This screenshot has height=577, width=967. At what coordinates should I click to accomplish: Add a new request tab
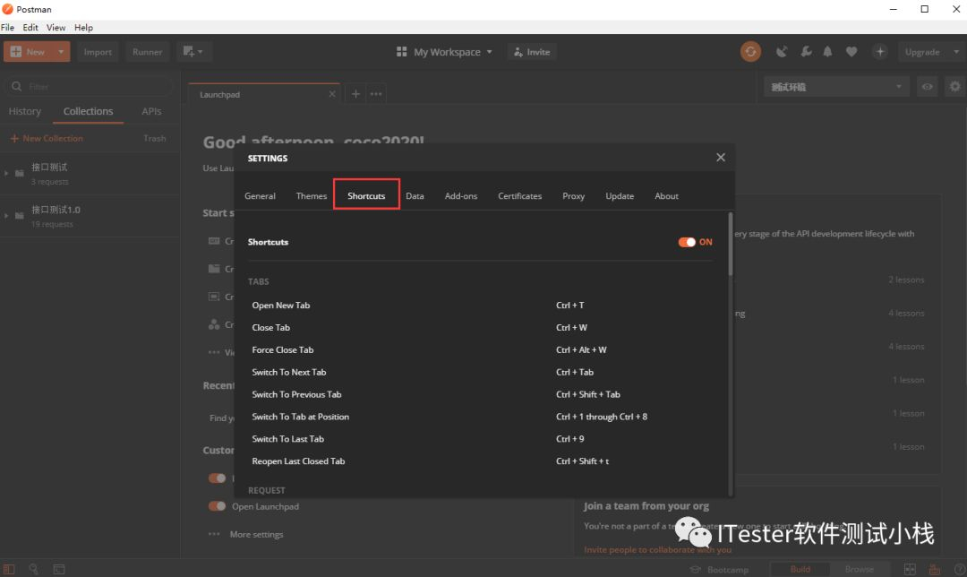355,94
